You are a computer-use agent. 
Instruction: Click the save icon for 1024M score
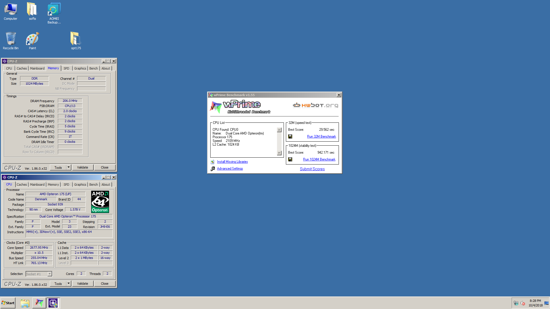click(x=290, y=159)
